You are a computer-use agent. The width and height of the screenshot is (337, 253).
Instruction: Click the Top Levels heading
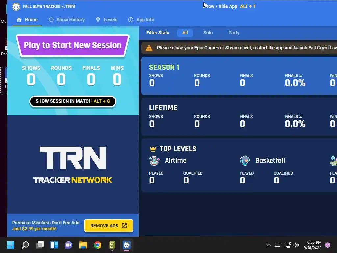178,149
